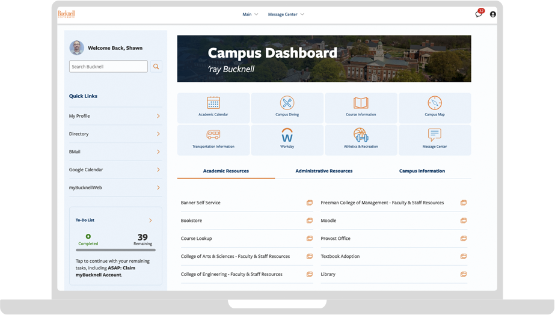Image resolution: width=555 pixels, height=315 pixels.
Task: Open the Banner Self Service link
Action: 201,203
